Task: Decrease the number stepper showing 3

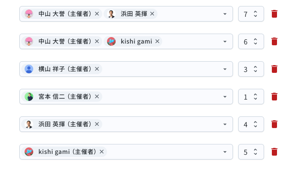Action: (x=255, y=71)
